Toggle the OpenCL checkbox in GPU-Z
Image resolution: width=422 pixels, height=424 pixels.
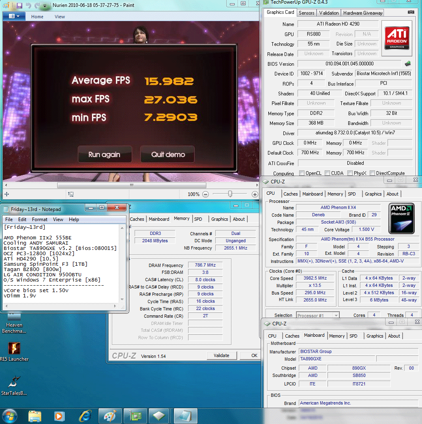[302, 173]
